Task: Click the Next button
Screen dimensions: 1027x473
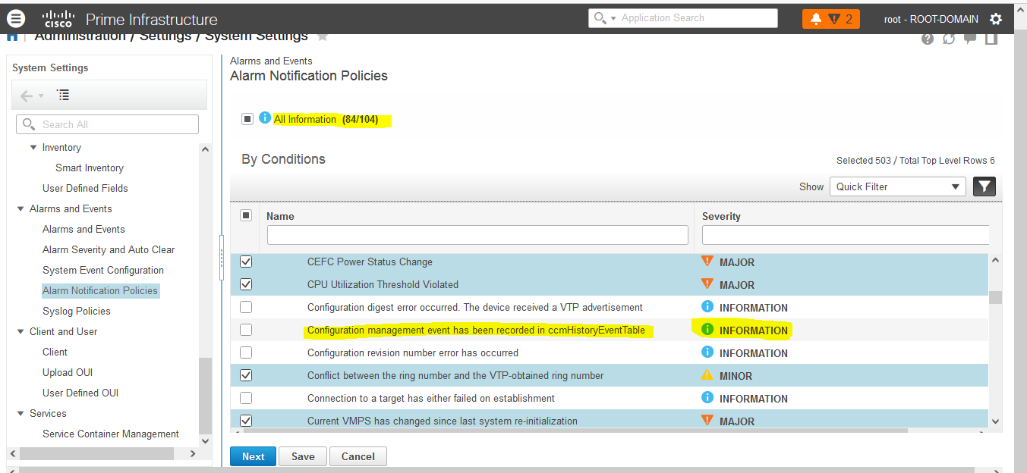Action: click(253, 456)
